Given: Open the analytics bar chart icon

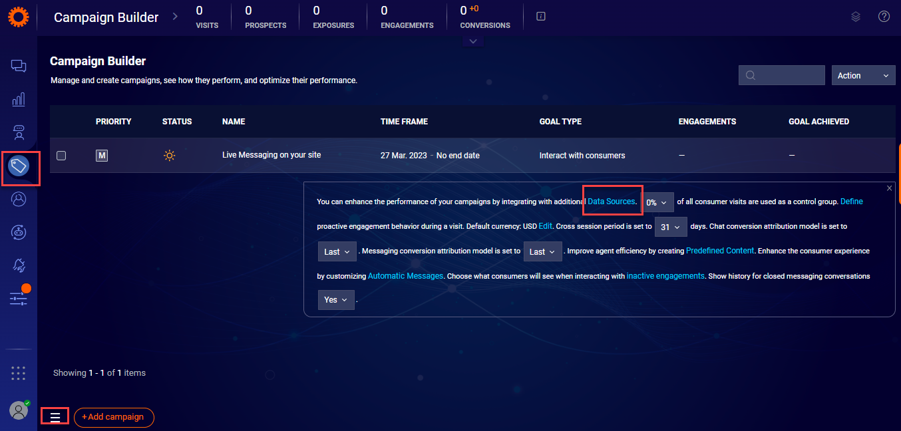Looking at the screenshot, I should 19,100.
